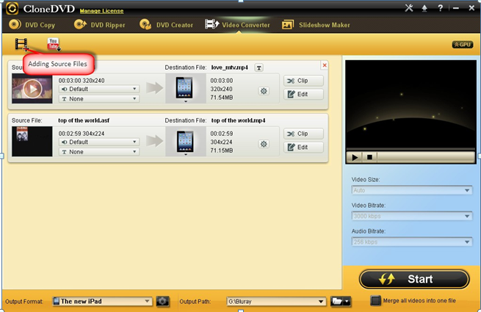This screenshot has width=481, height=312.
Task: Edit the top of the world video
Action: tap(303, 148)
